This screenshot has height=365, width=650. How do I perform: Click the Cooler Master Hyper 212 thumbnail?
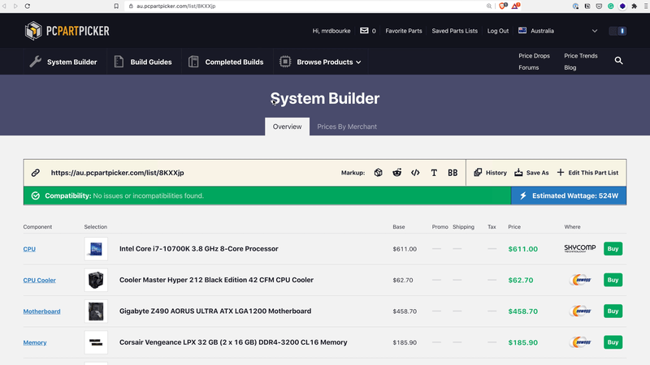[x=96, y=280]
